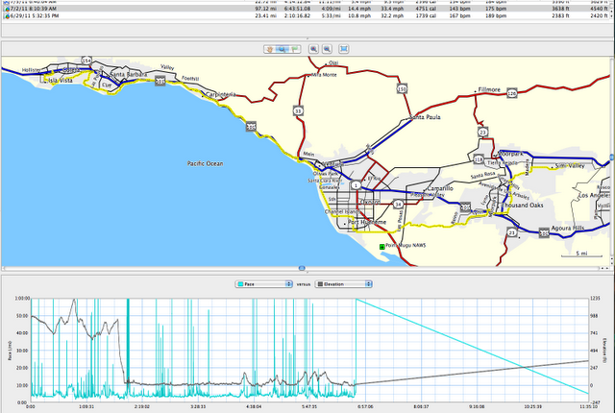
Task: Fit the whole route in map view
Action: tap(344, 49)
